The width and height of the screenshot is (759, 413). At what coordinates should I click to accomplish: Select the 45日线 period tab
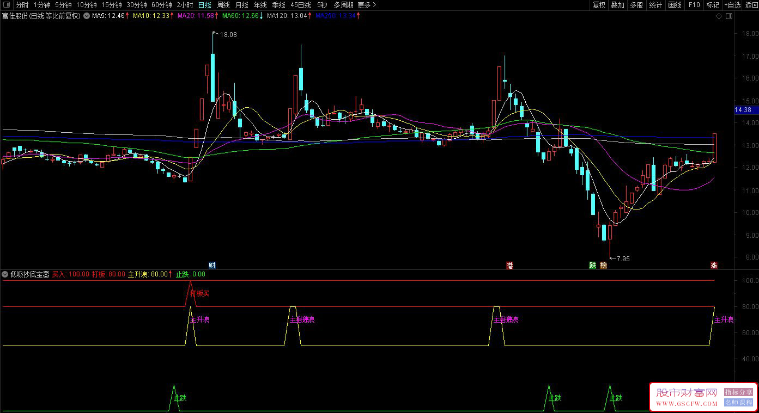301,5
